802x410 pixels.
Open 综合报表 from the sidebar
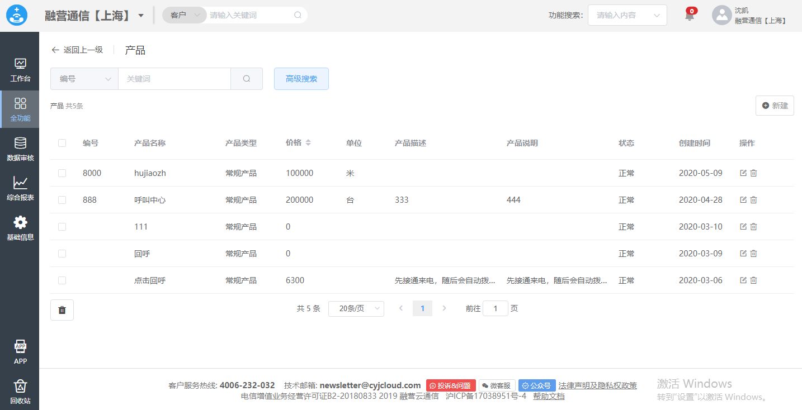20,188
